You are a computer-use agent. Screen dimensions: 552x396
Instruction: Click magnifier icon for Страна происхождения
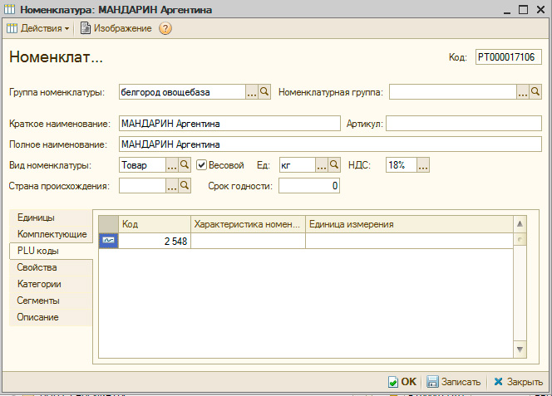(x=185, y=186)
